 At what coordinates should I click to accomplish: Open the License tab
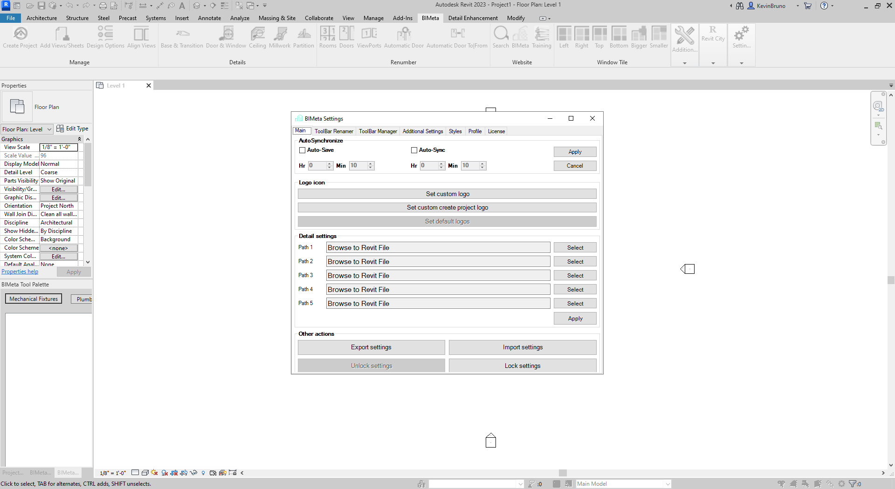click(496, 131)
